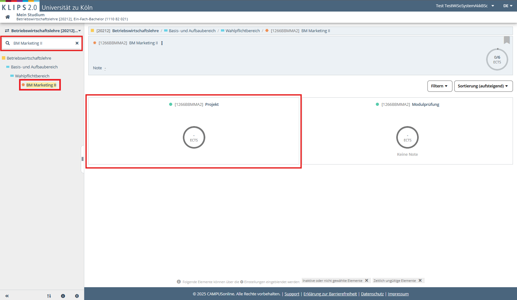Viewport: 517px width, 300px height.
Task: Click the info icon beside 'Folgende Elemente'
Action: coord(179,282)
